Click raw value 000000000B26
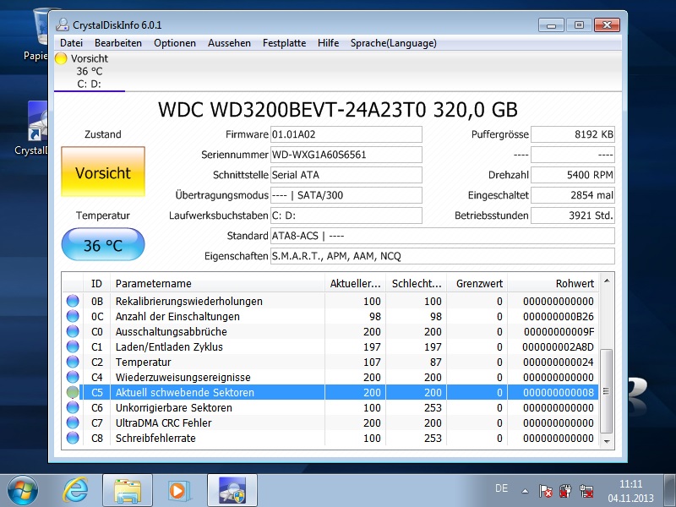Image resolution: width=676 pixels, height=507 pixels. 559,316
